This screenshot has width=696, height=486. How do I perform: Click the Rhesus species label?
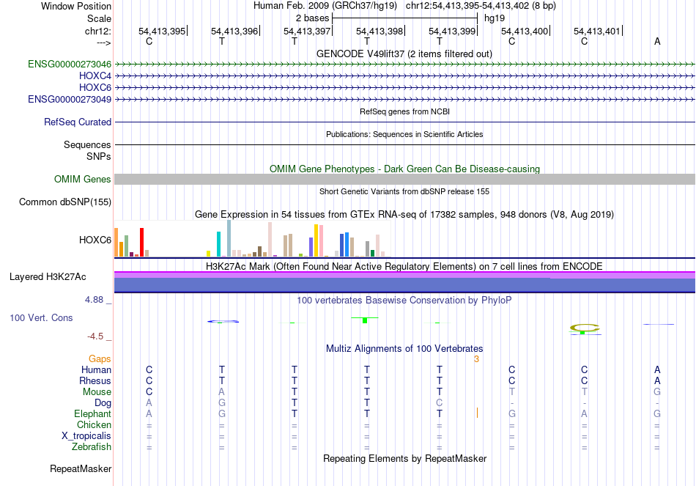coord(95,380)
